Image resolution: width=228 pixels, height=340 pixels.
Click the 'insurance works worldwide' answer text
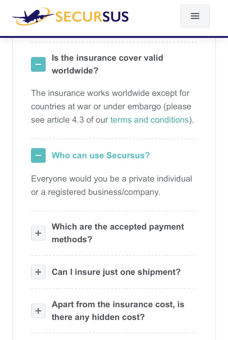click(110, 93)
